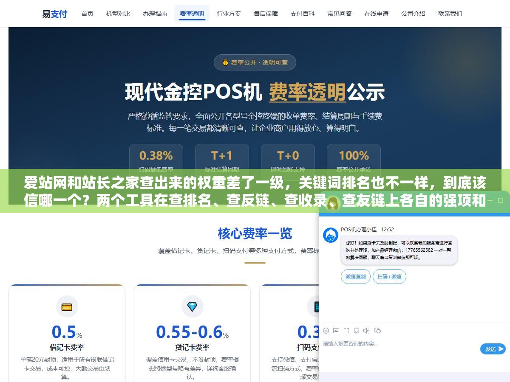510x382 pixels.
Task: Select the active 费率透明 nav tab
Action: tap(192, 14)
